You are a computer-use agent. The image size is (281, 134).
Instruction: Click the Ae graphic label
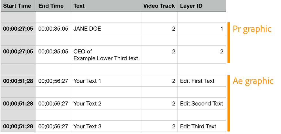coord(253,81)
